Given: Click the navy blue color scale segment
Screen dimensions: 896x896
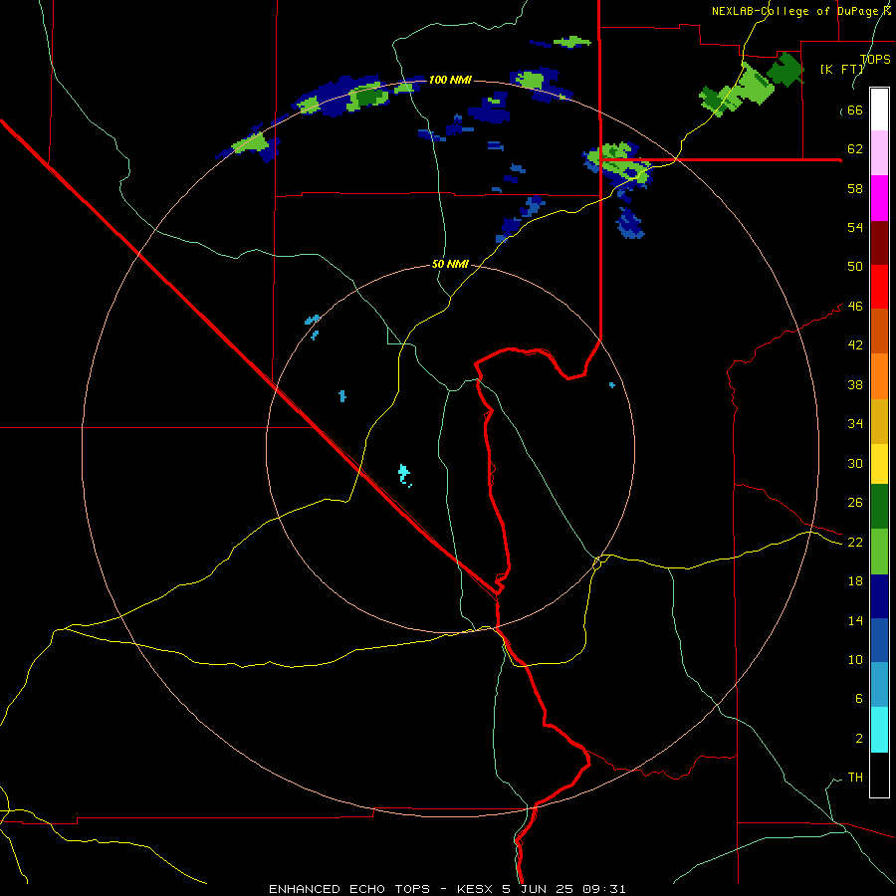Looking at the screenshot, I should click(879, 596).
